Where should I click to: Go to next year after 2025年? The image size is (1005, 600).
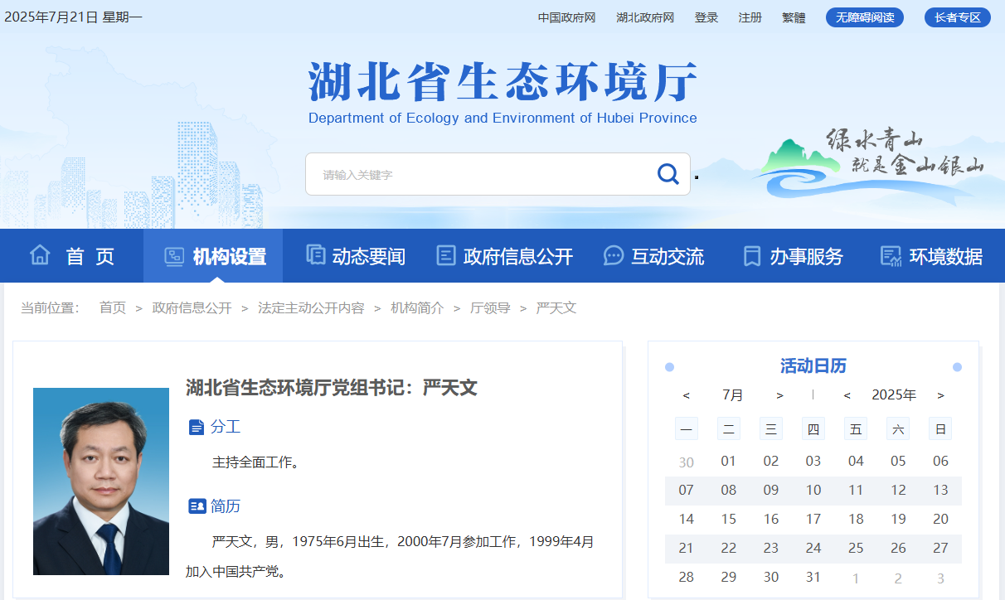[x=940, y=395]
